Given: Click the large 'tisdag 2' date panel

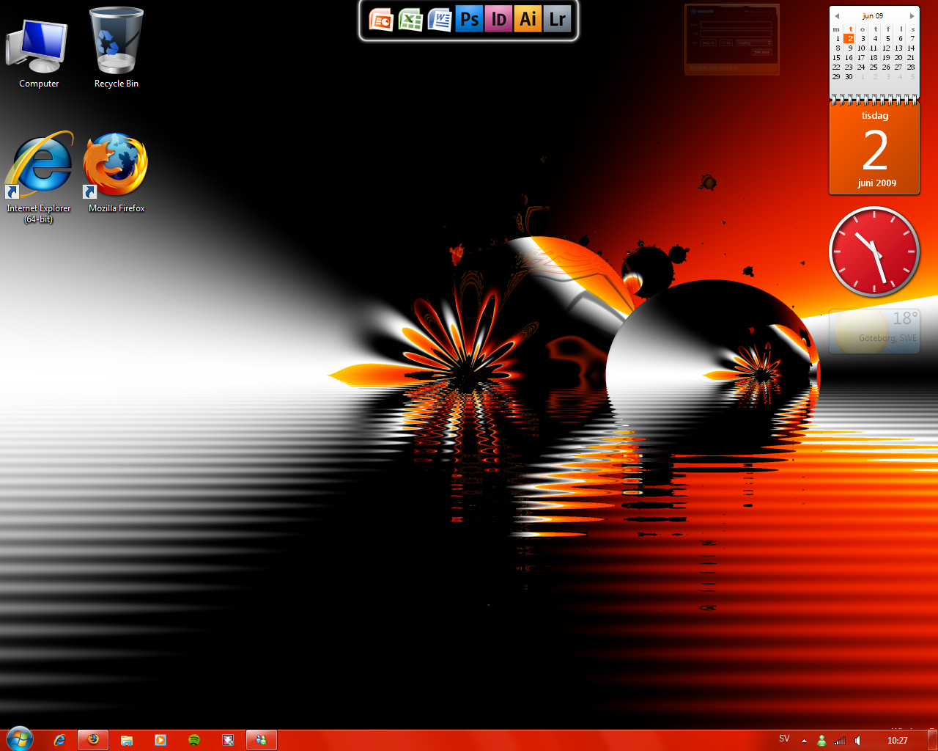Looking at the screenshot, I should tap(874, 149).
